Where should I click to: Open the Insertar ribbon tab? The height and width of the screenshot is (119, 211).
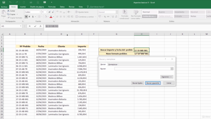(x=23, y=7)
